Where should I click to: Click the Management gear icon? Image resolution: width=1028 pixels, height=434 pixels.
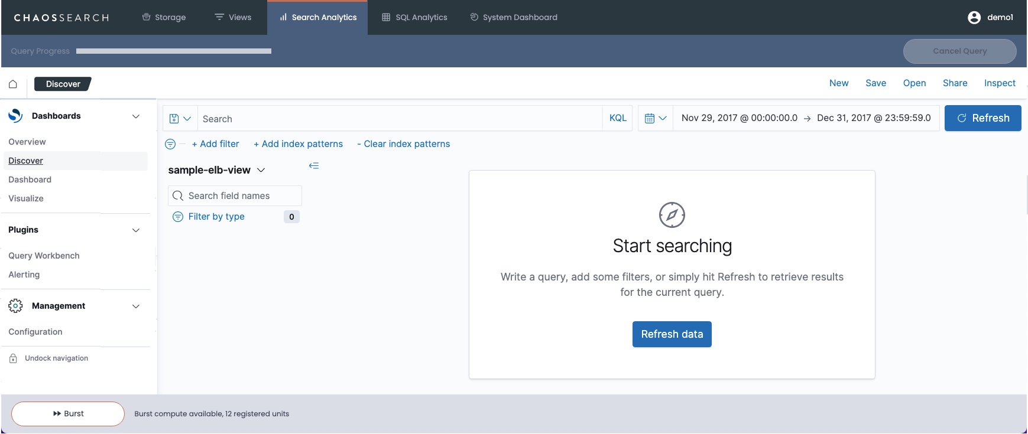[15, 306]
